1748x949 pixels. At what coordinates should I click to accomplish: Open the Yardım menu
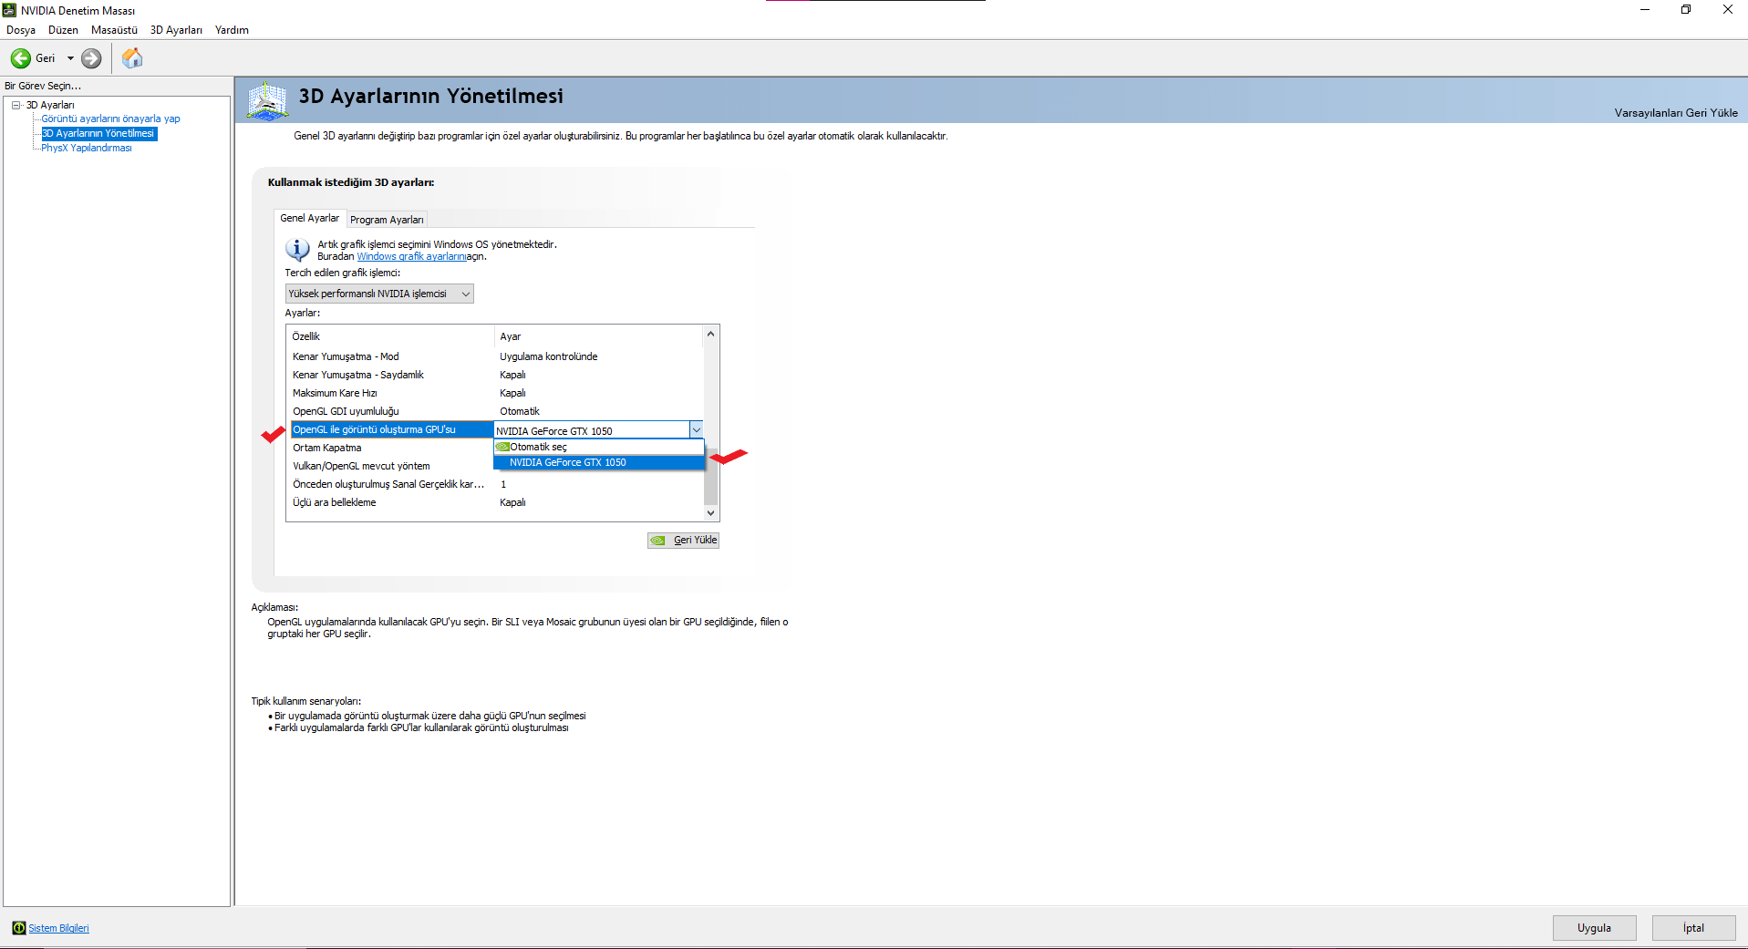coord(232,30)
